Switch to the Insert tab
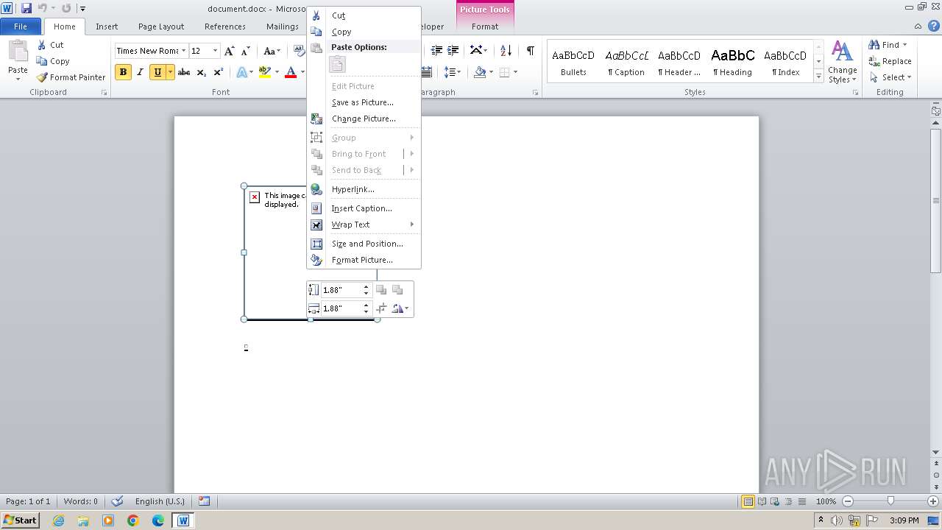Screen dimensions: 942x530 [107, 26]
